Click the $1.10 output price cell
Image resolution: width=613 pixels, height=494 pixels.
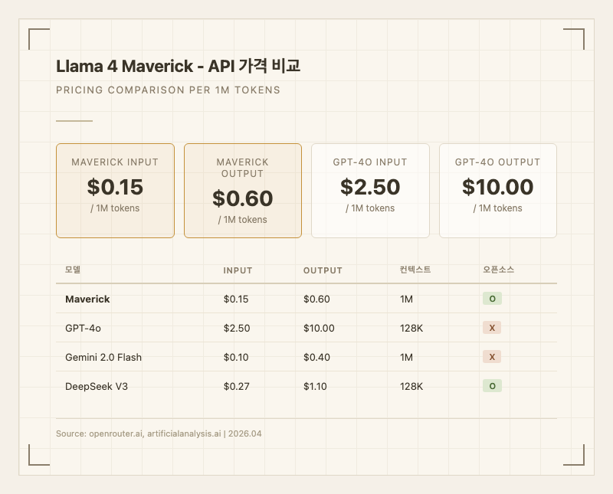pyautogui.click(x=315, y=386)
